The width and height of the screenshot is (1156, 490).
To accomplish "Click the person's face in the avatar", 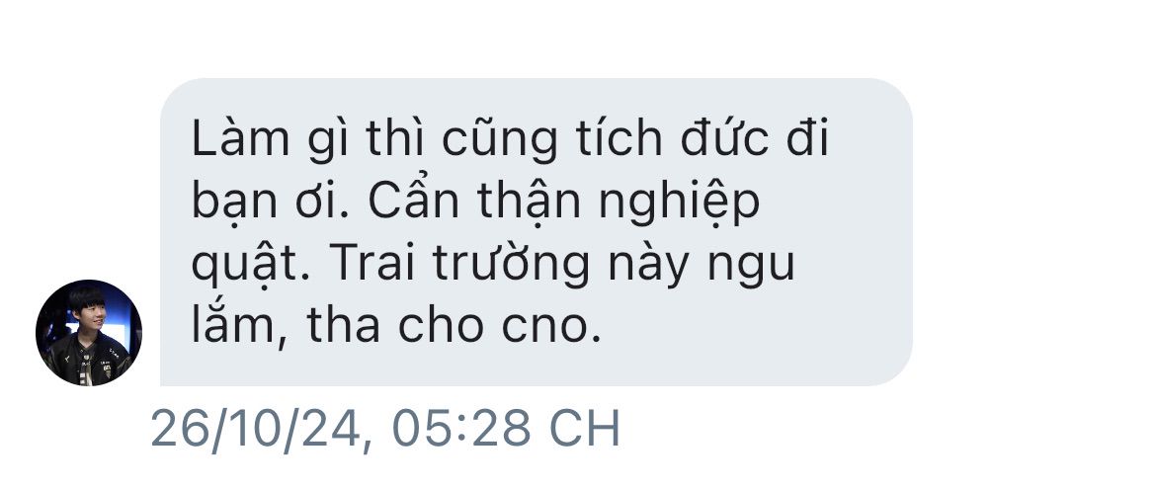I will (86, 315).
